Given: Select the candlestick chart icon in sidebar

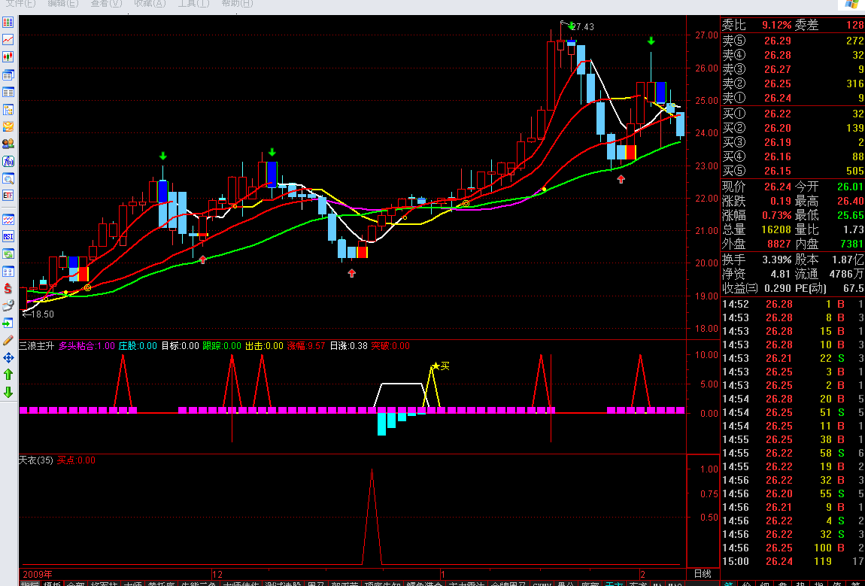Looking at the screenshot, I should pyautogui.click(x=8, y=57).
